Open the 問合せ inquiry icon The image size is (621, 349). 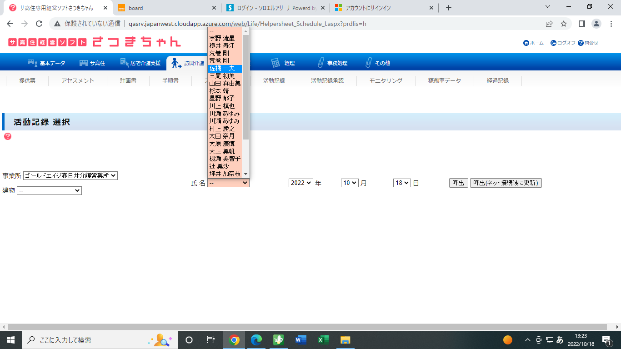pos(581,43)
